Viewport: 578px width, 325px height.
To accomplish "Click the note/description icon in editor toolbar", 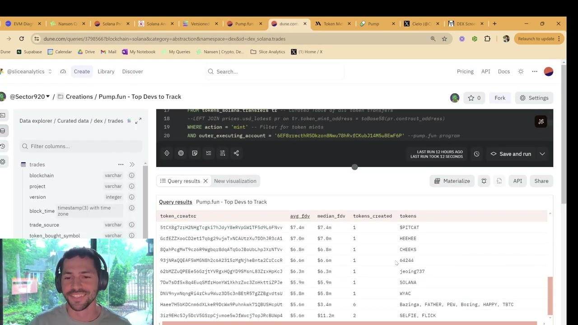I will coord(195,153).
